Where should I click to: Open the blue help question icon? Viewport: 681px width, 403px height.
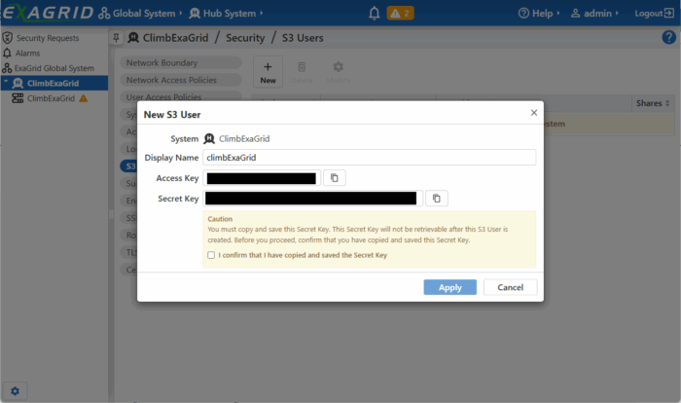point(668,38)
